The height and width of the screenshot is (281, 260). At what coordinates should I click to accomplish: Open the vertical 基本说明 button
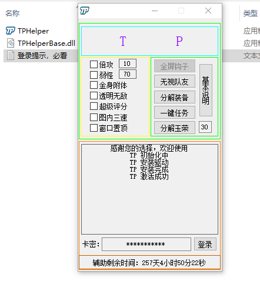pyautogui.click(x=206, y=90)
